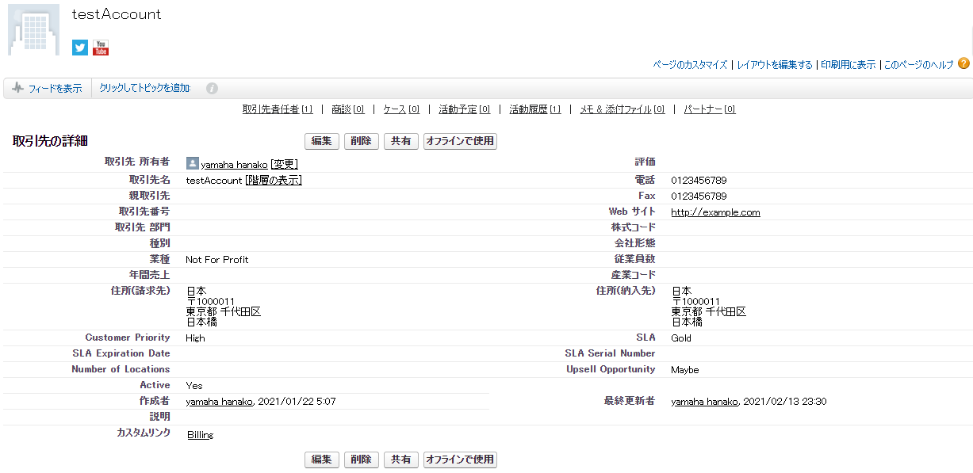Jump to 取引先責任者 [1] related list
Screen dimensions: 973x473
[278, 109]
